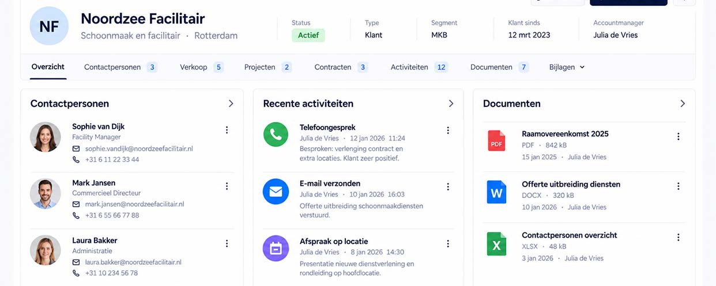Open the E-mail verzonden activity options menu
This screenshot has width=716, height=286.
[447, 186]
